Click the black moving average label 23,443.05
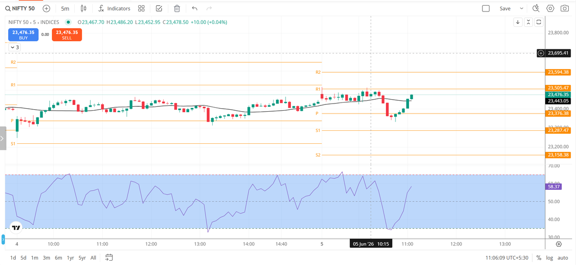The height and width of the screenshot is (265, 576). point(558,101)
